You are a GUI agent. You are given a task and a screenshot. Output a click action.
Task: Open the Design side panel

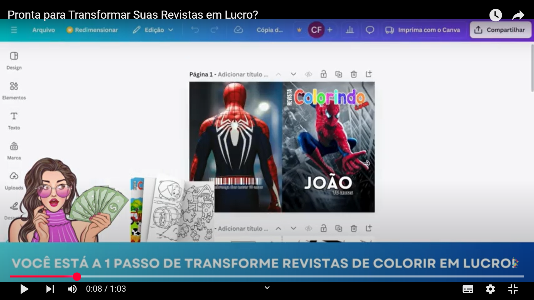point(14,61)
